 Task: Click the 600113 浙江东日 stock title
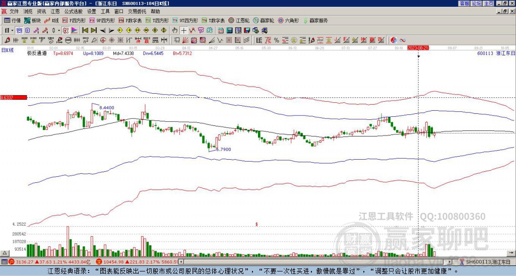(x=496, y=53)
